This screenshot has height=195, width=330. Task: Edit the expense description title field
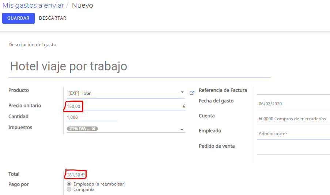(x=139, y=66)
